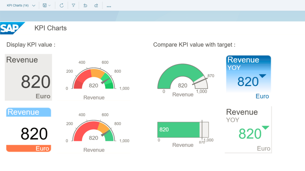Click the Undo arrow icon
Viewport: 305px width, 171px height.
[x=85, y=5]
